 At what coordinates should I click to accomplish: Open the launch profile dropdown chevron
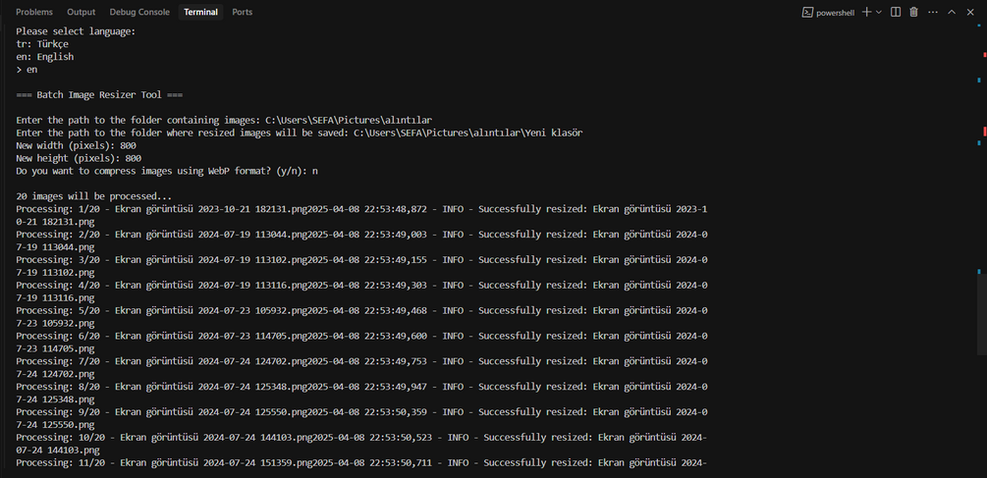(x=879, y=12)
